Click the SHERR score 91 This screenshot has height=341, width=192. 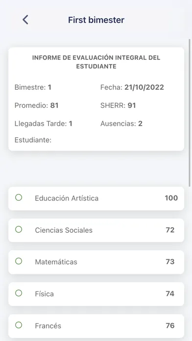click(x=132, y=105)
